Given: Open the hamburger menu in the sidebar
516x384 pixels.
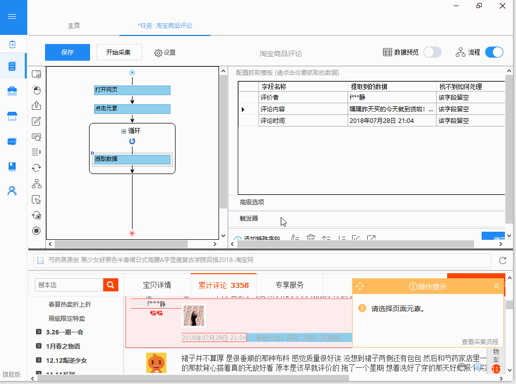Looking at the screenshot, I should tap(12, 17).
